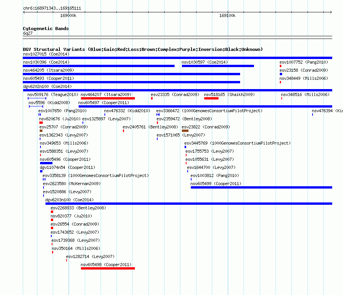Click the esv1588351 (Levy2007) label

(64, 151)
